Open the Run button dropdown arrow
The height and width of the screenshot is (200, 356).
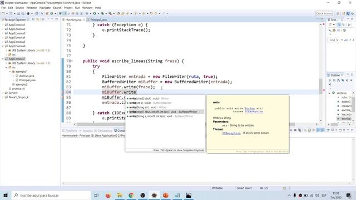[98, 13]
